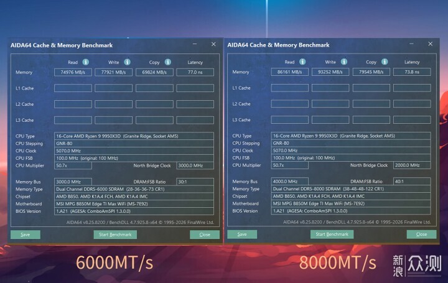This screenshot has height=283, width=448.
Task: Click 50.7x multiplier in left window
Action: click(x=73, y=165)
